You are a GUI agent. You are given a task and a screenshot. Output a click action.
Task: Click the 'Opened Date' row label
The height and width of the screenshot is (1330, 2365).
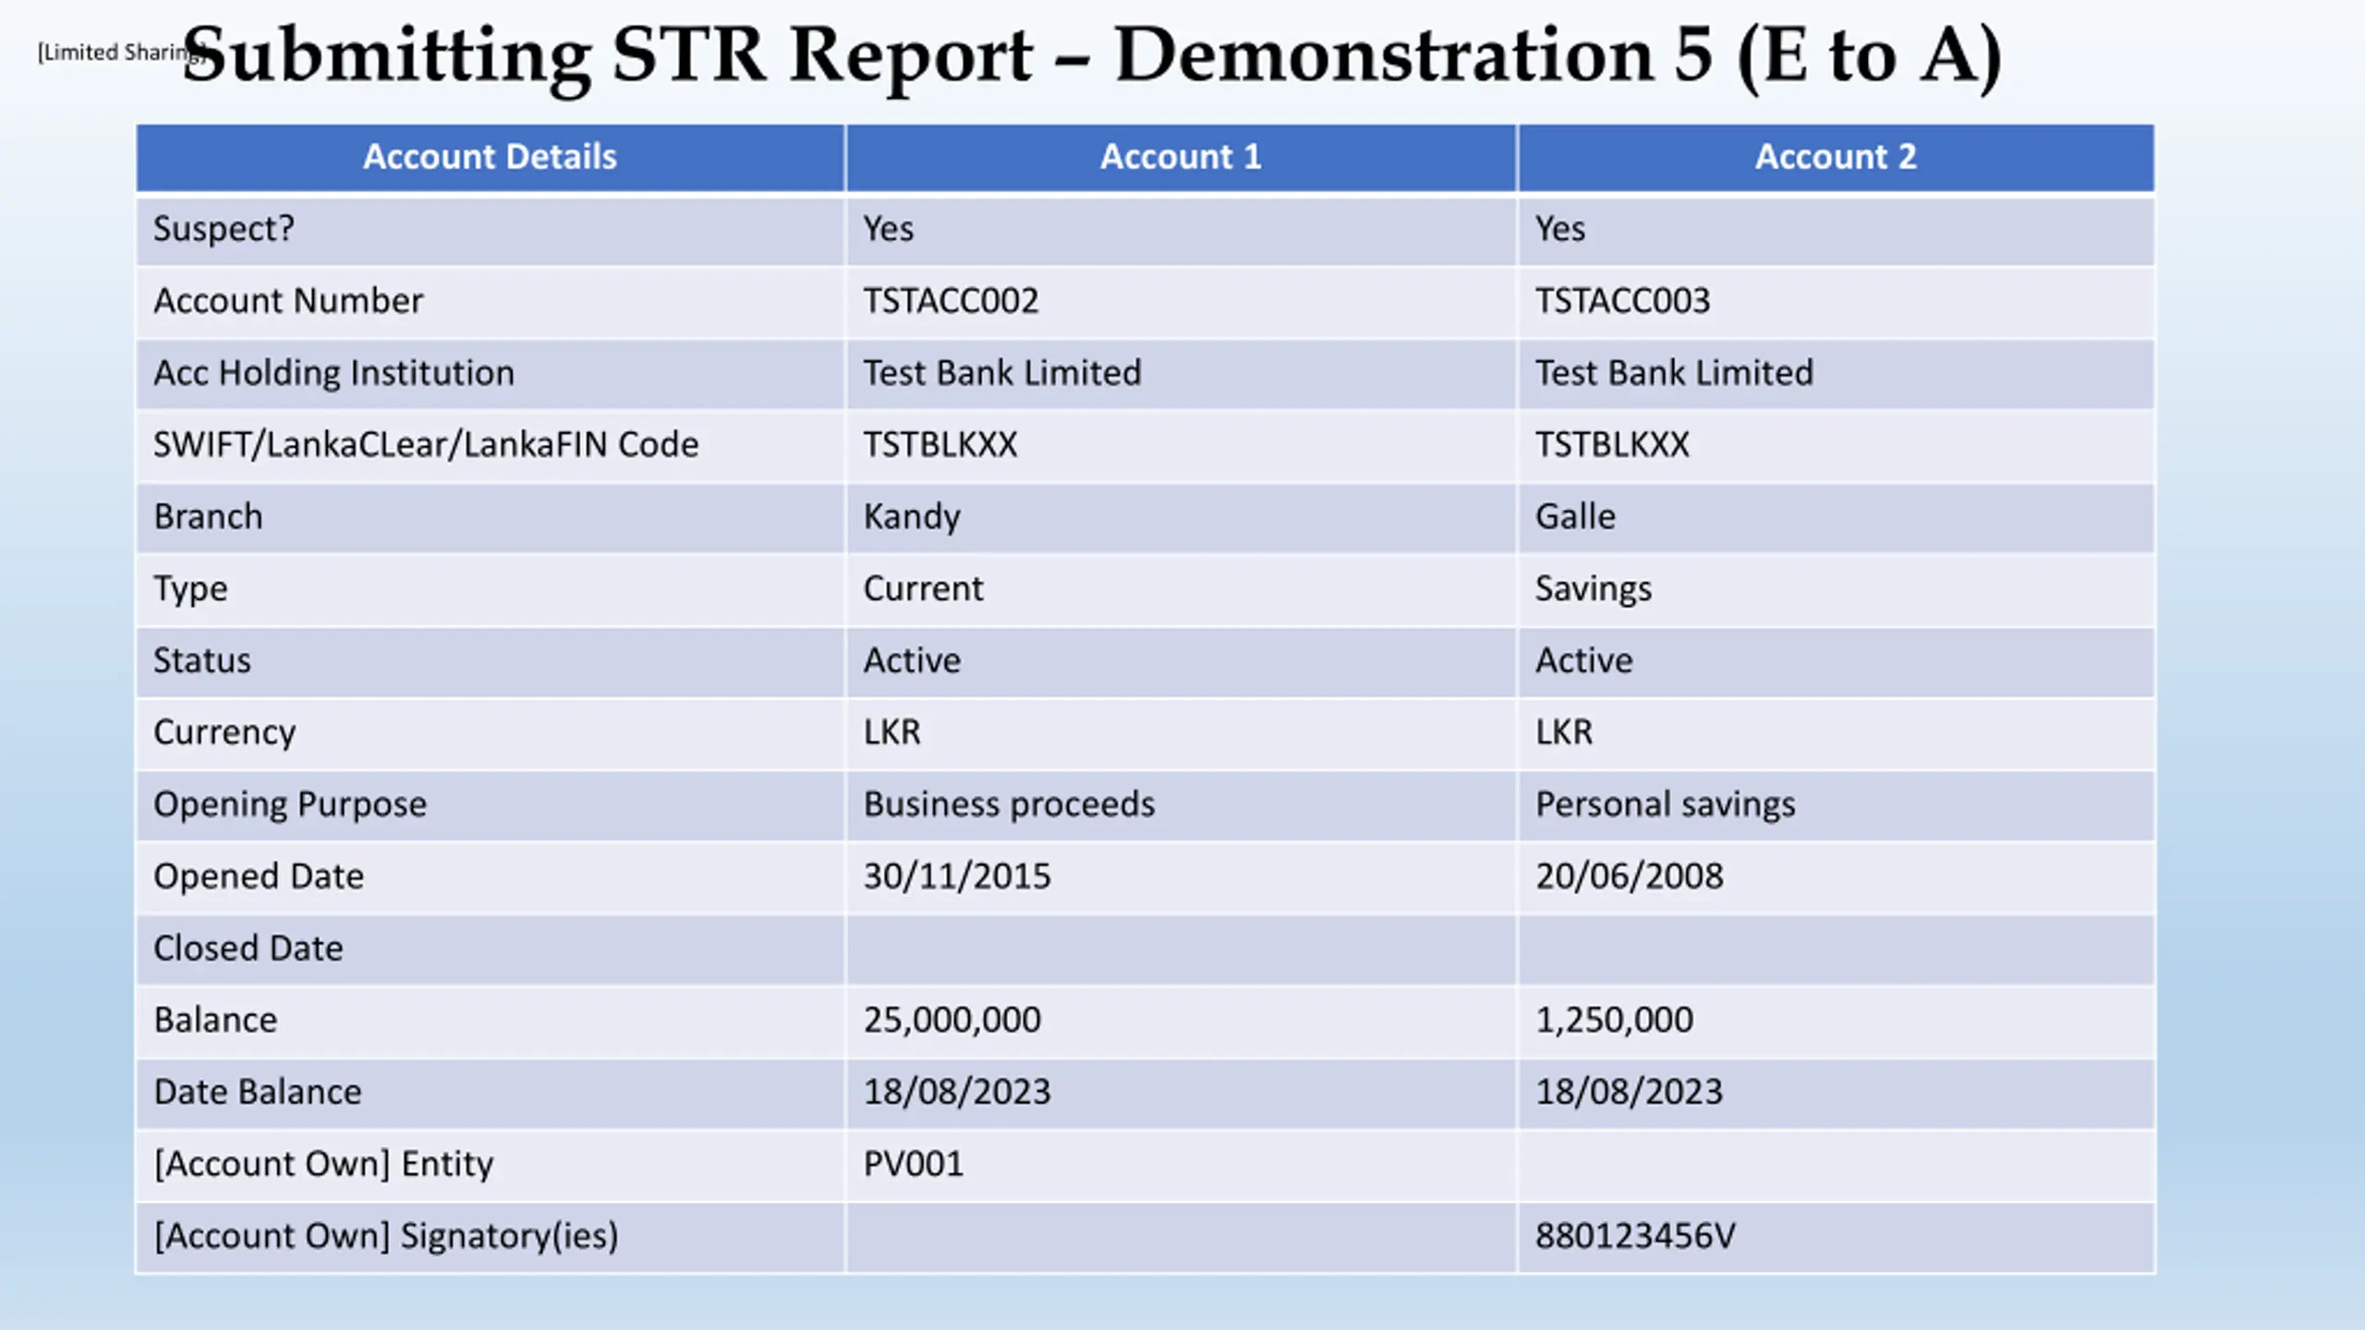point(259,877)
